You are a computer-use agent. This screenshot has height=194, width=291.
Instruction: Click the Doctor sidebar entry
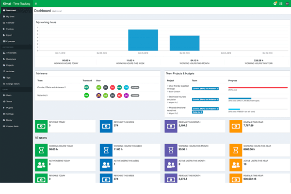[x=10, y=120]
